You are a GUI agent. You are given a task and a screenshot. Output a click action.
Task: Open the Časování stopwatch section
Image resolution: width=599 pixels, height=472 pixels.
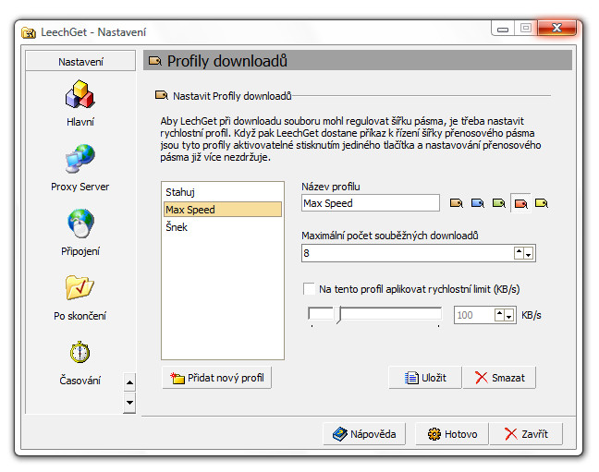[79, 362]
